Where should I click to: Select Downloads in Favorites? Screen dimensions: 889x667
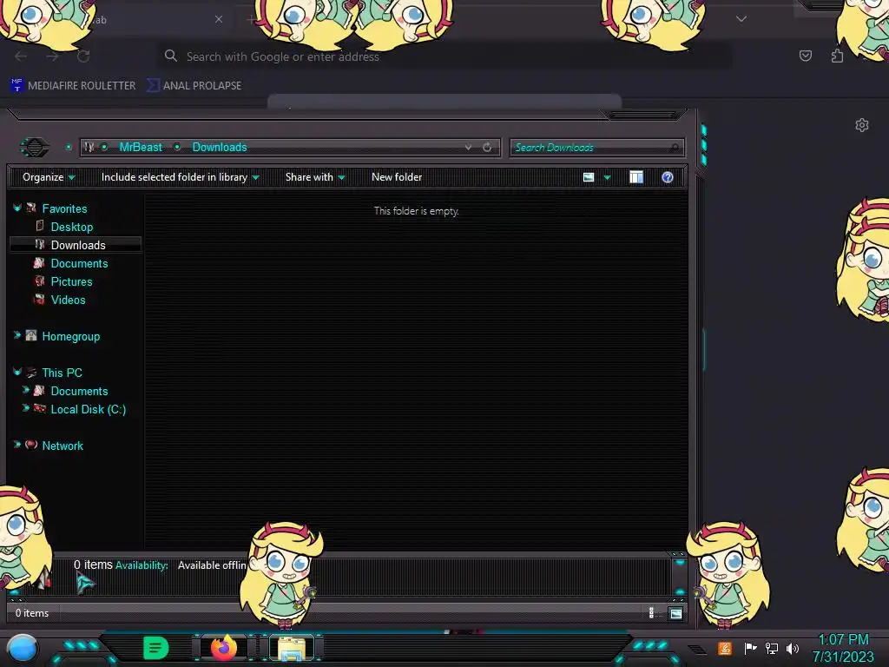[x=78, y=245]
